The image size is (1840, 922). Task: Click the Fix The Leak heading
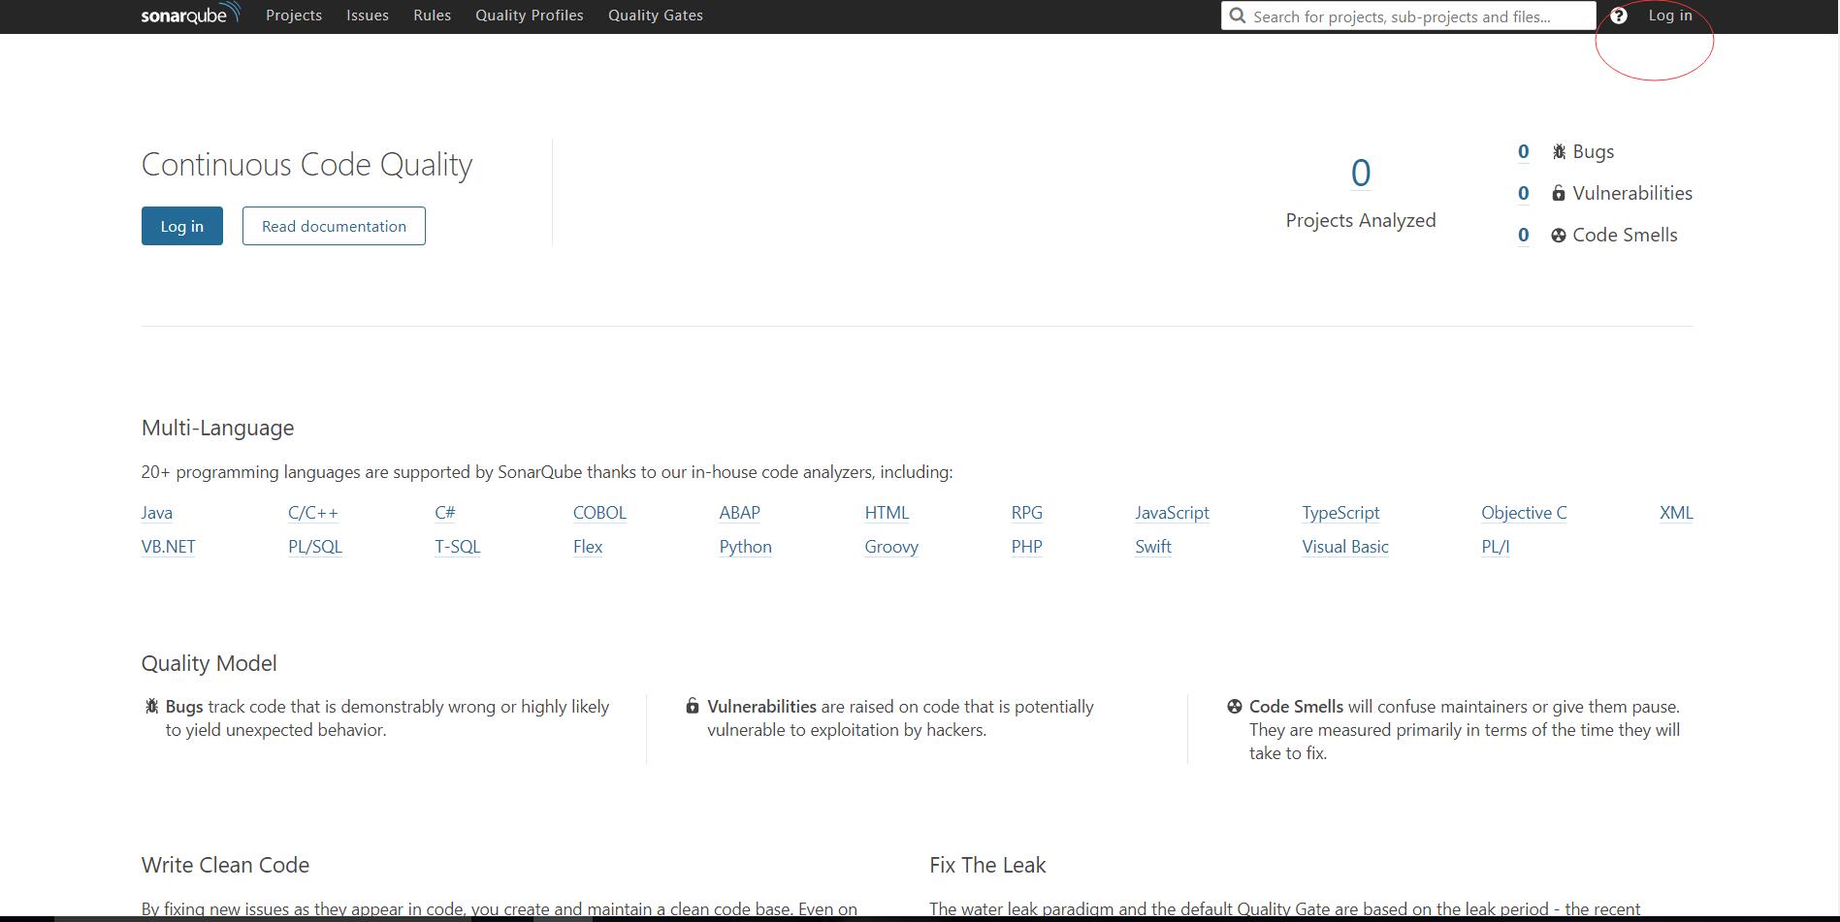tap(987, 865)
